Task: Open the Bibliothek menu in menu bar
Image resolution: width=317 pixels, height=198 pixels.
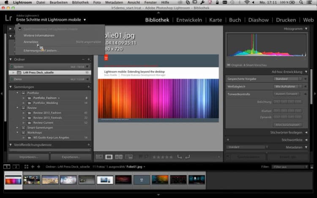Action: 80,3
